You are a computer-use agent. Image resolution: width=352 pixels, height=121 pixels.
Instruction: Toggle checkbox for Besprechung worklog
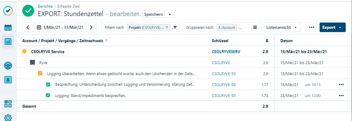[48, 85]
